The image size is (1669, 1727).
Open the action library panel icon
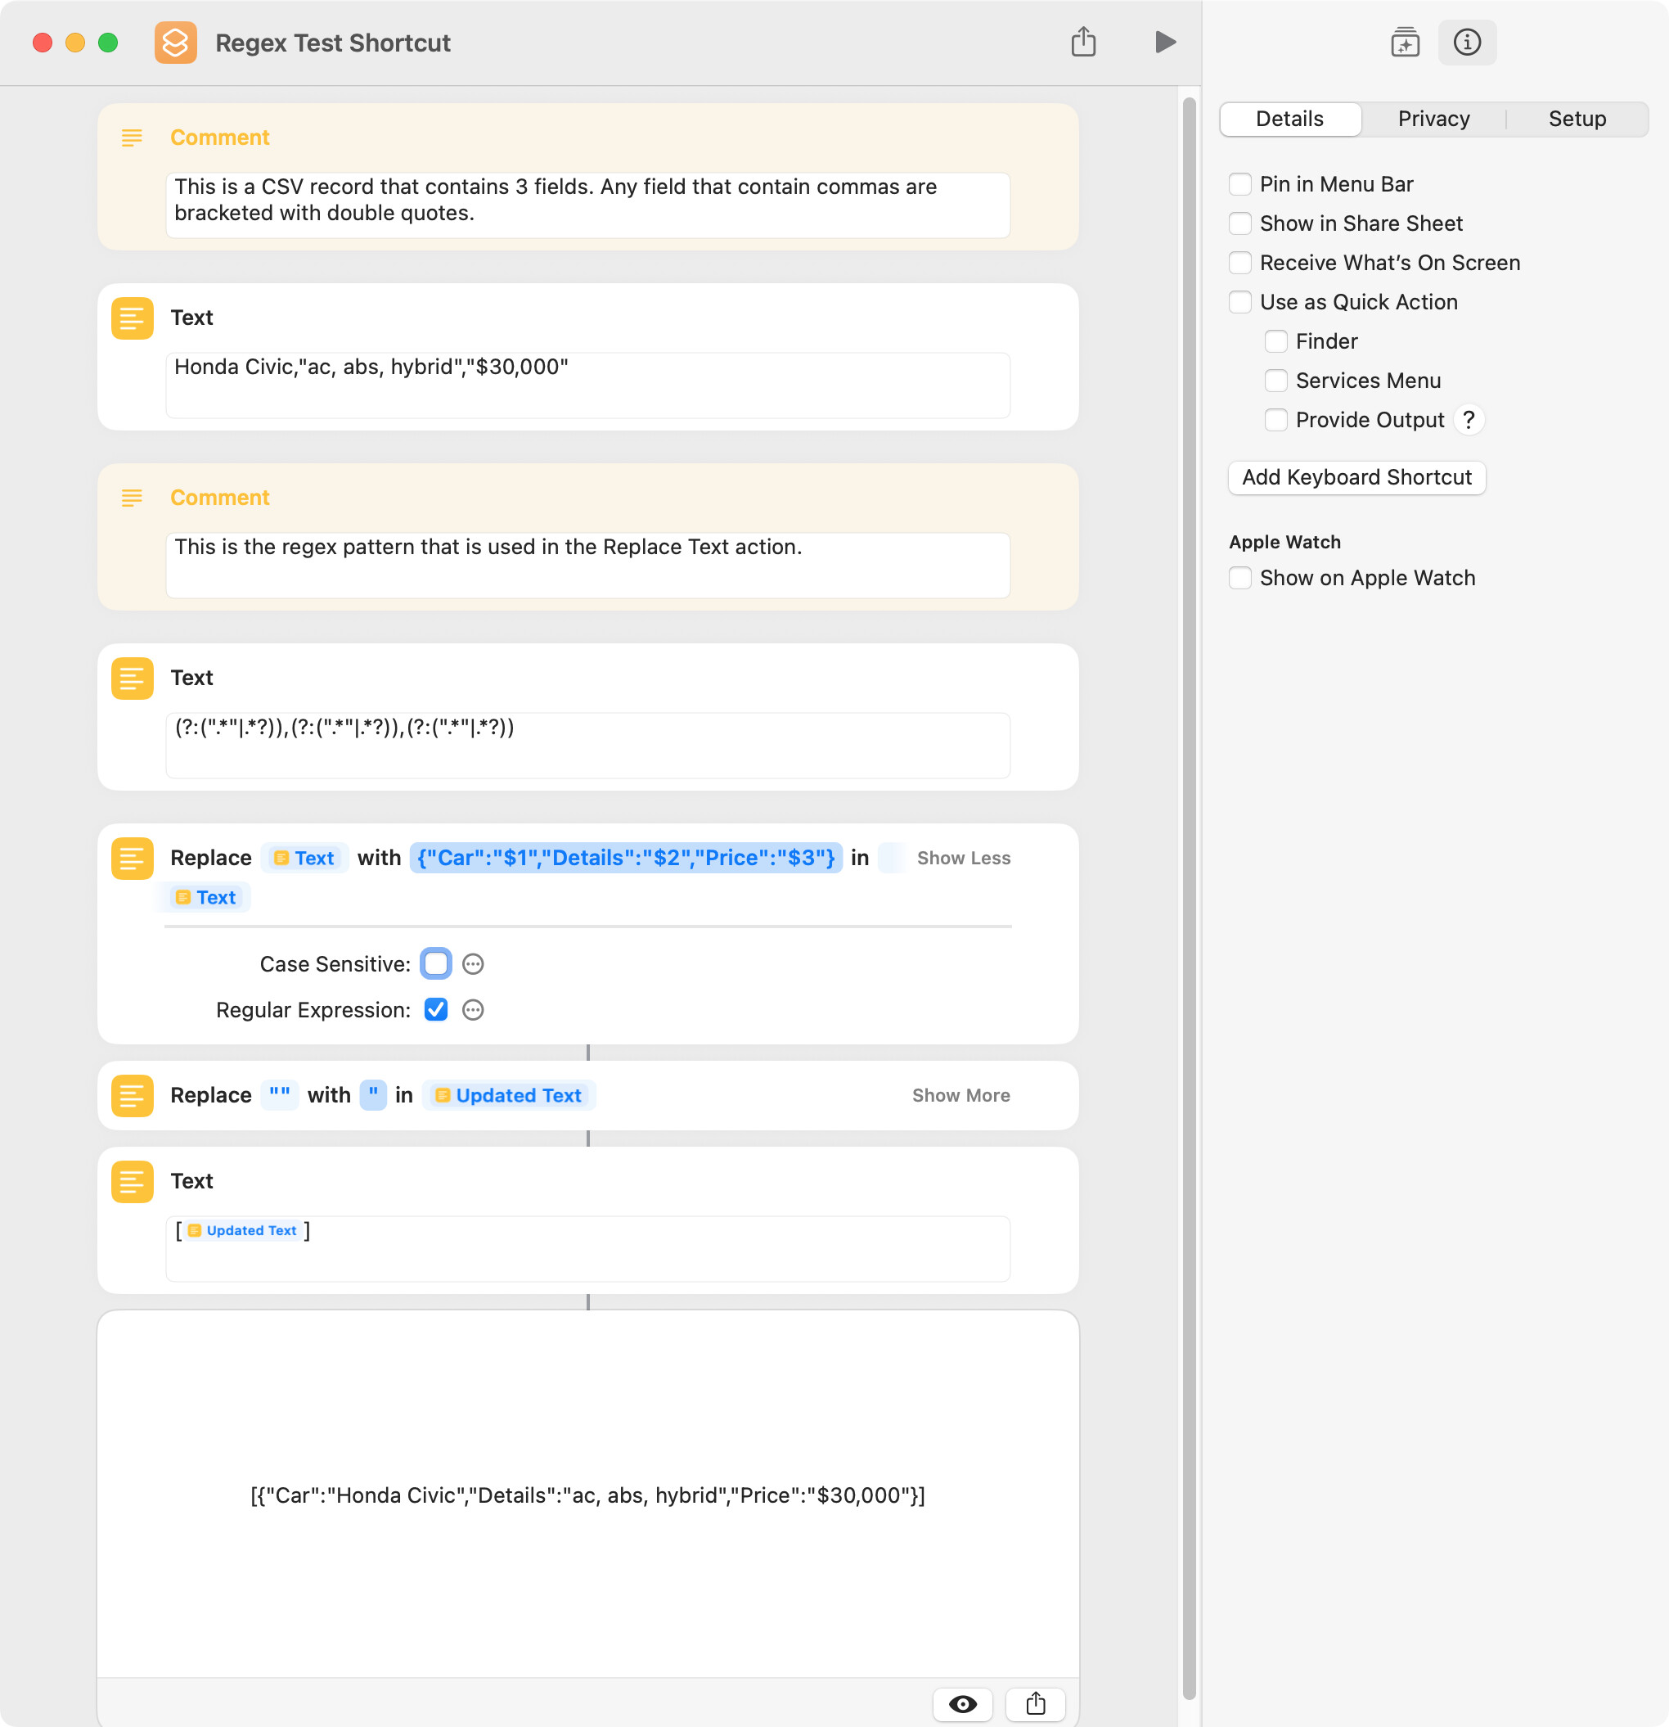pos(1405,42)
